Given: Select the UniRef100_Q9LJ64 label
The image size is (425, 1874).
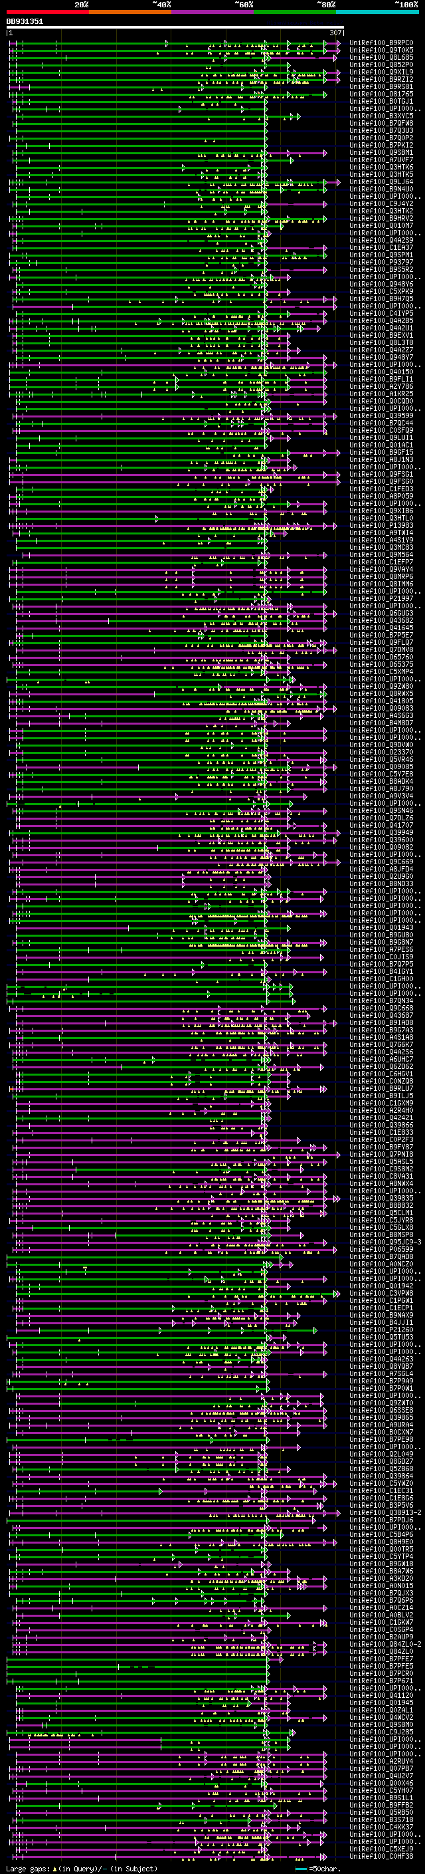Looking at the screenshot, I should 381,182.
